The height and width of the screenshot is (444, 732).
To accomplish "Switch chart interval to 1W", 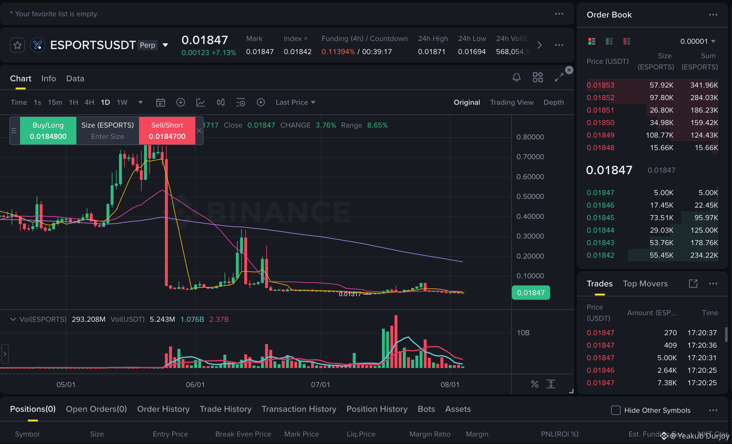I will (122, 102).
